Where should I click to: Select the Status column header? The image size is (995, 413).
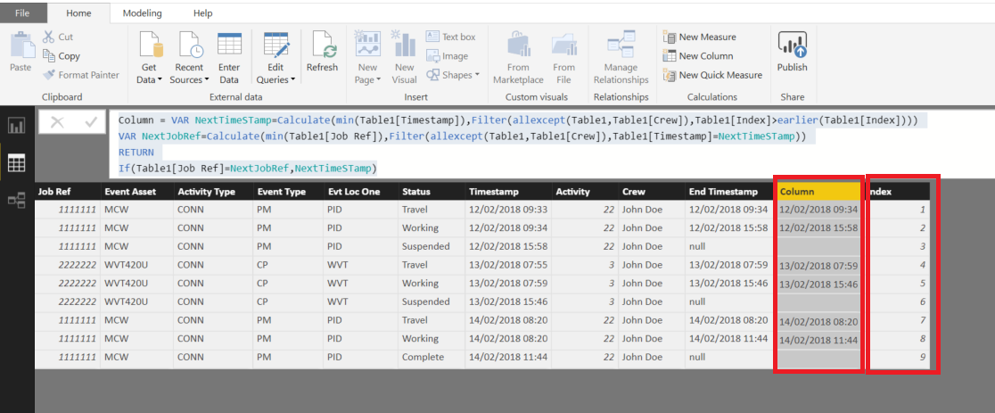(431, 192)
